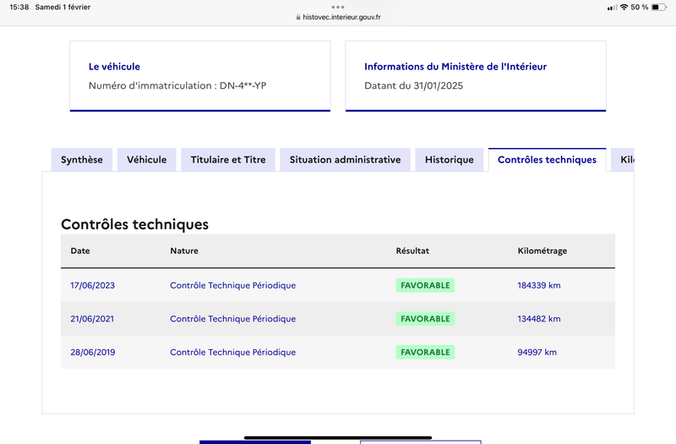The width and height of the screenshot is (676, 444).
Task: Open the Situation administrative tab
Action: coord(345,160)
